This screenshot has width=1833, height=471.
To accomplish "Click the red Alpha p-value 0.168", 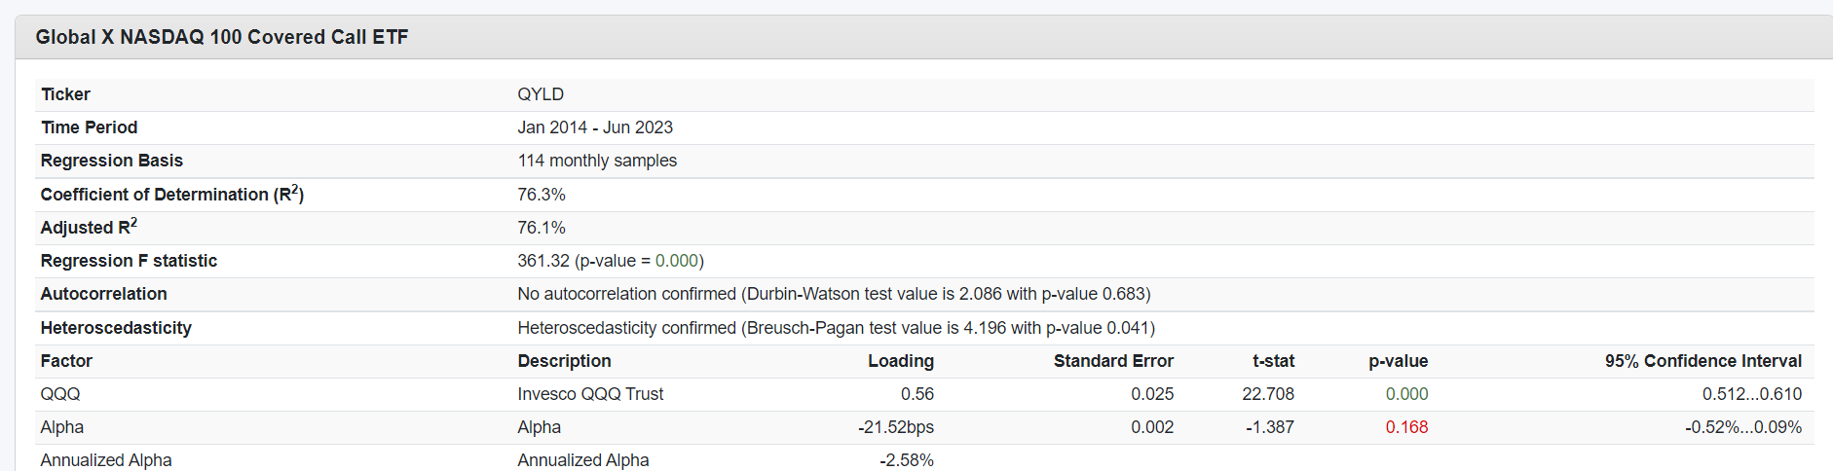I will 1406,427.
